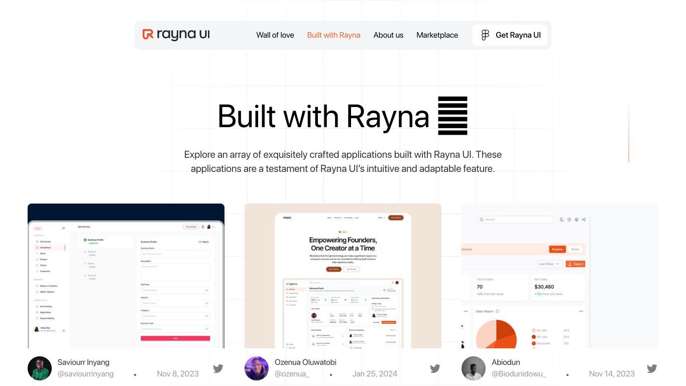
Task: Open Abiodun's sales dashboard screenshot
Action: [560, 276]
